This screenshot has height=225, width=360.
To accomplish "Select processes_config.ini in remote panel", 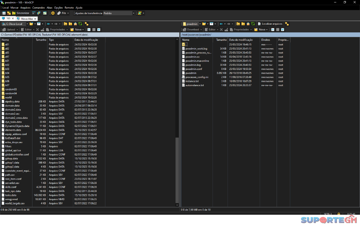I will [197, 77].
